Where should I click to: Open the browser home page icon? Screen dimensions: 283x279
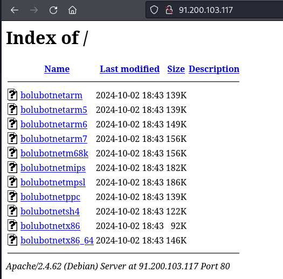pos(72,10)
